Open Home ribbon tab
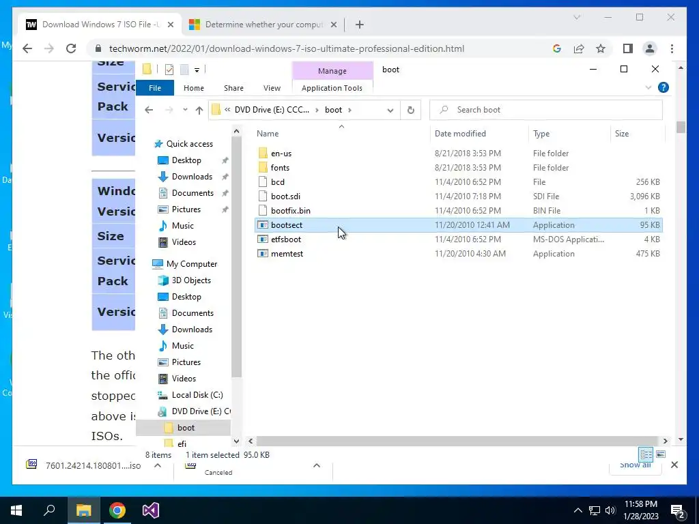This screenshot has width=699, height=524. [193, 88]
